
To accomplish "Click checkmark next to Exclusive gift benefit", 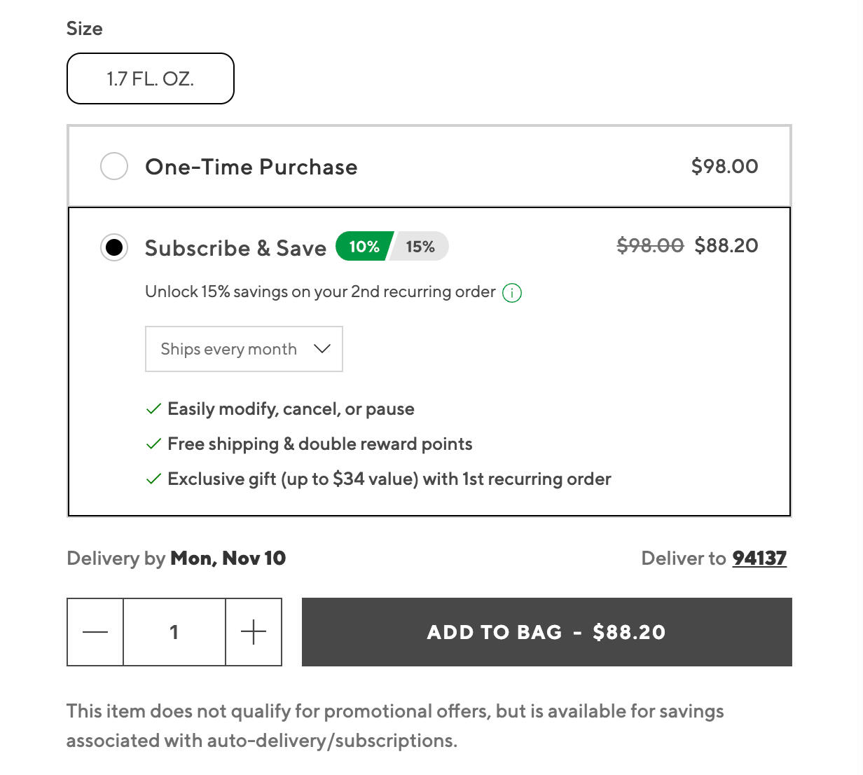I will [153, 479].
